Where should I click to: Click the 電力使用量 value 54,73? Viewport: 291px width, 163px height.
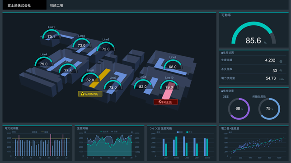click(271, 78)
